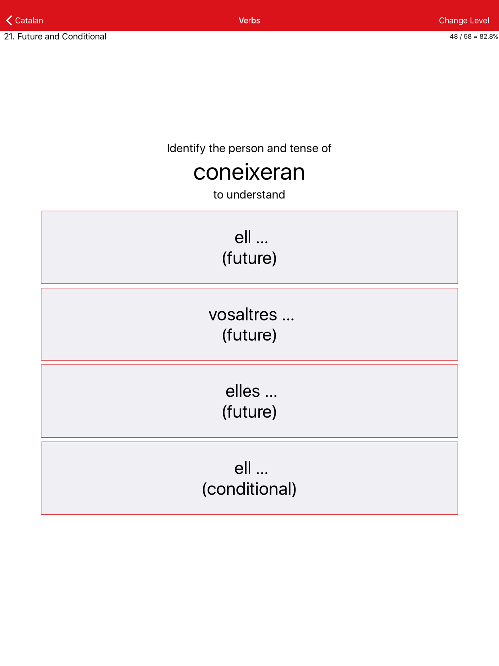499x666 pixels.
Task: Click the 'elles ...' pronoun text
Action: 251,391
